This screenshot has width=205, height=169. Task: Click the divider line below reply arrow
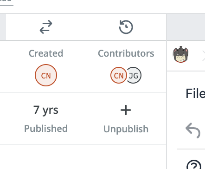pyautogui.click(x=191, y=149)
